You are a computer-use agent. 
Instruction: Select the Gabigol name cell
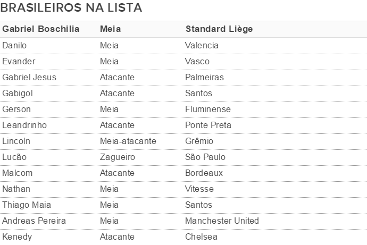coord(18,93)
